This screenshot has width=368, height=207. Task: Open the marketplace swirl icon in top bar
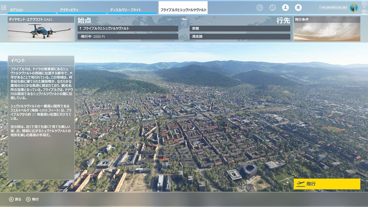point(260,7)
